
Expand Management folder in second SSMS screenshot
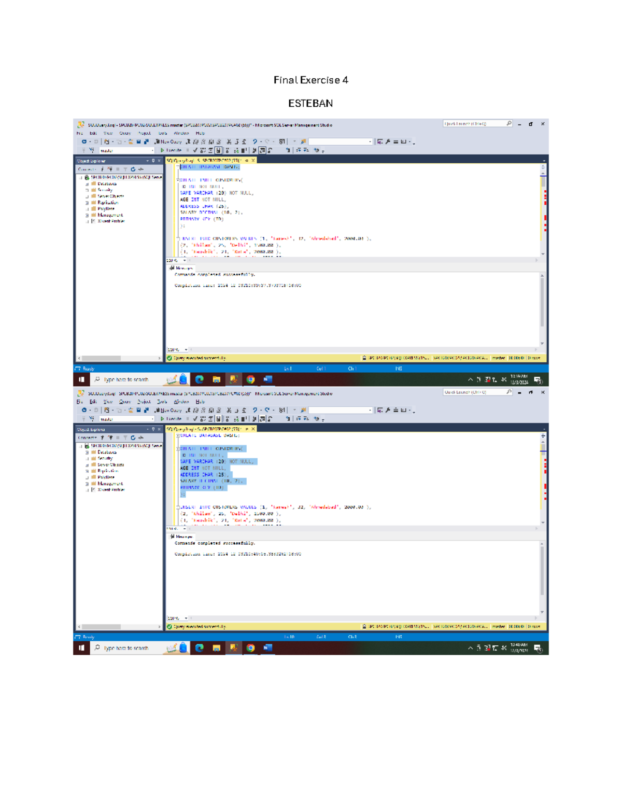(x=87, y=484)
